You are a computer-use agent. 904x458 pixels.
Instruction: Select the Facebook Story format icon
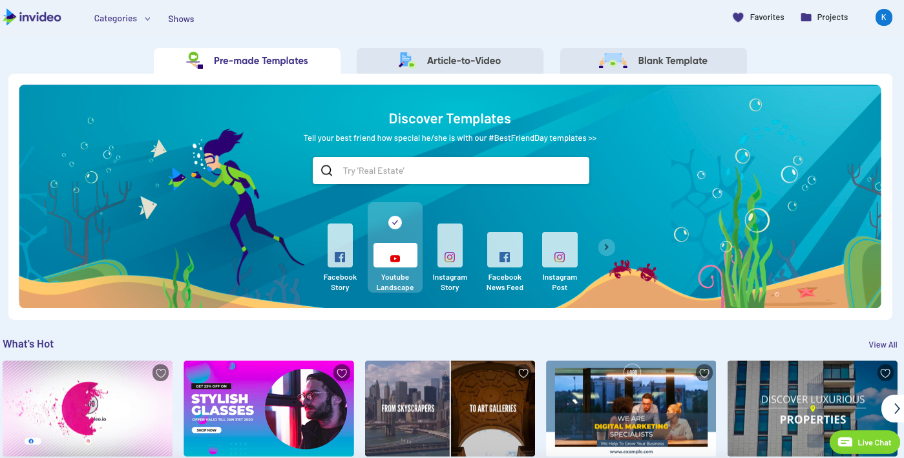pos(340,256)
